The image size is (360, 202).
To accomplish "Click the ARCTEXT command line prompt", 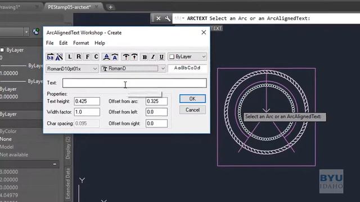I will tap(249, 19).
